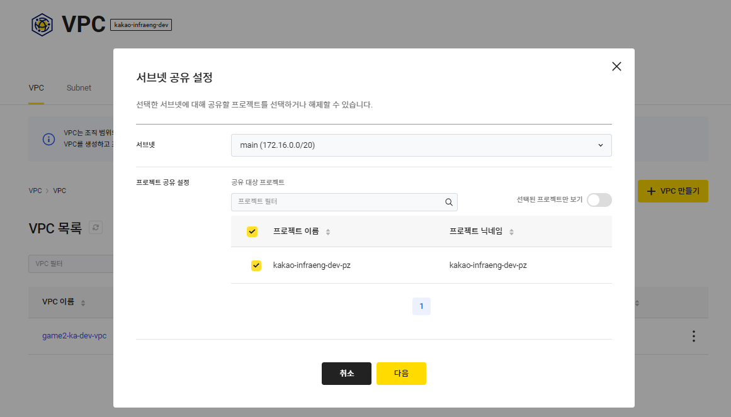Click the search icon in the 프로젝트 필터 field
731x417 pixels.
[x=448, y=202]
